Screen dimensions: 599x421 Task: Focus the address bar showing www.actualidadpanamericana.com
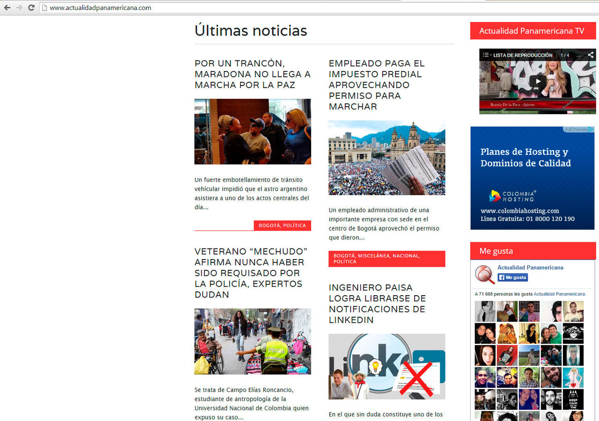click(x=318, y=7)
